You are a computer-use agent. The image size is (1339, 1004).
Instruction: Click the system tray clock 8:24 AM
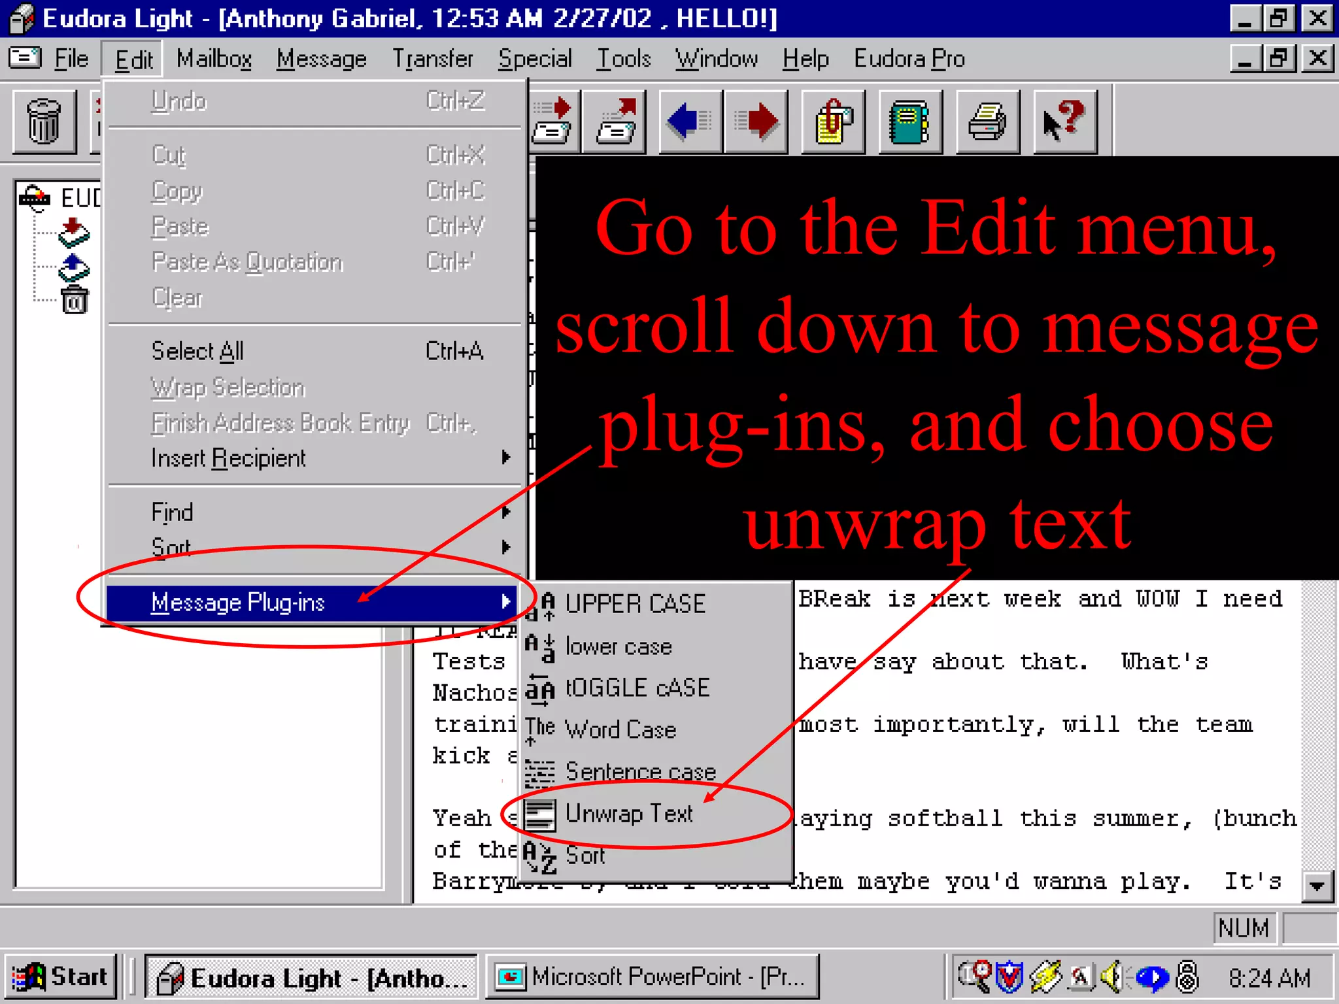(1269, 978)
